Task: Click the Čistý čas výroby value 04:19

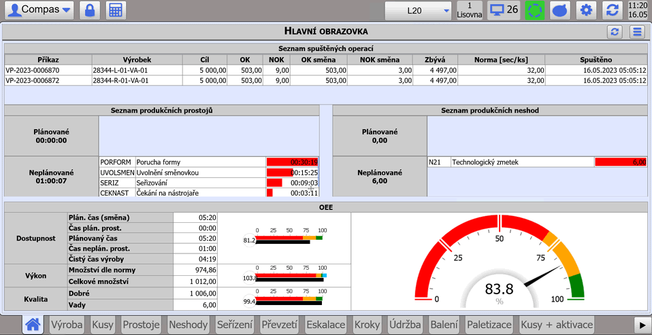Action: click(195, 259)
